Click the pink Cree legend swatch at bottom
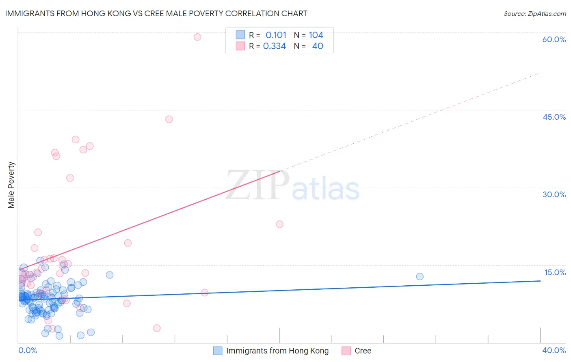This screenshot has height=362, width=571. 346,351
